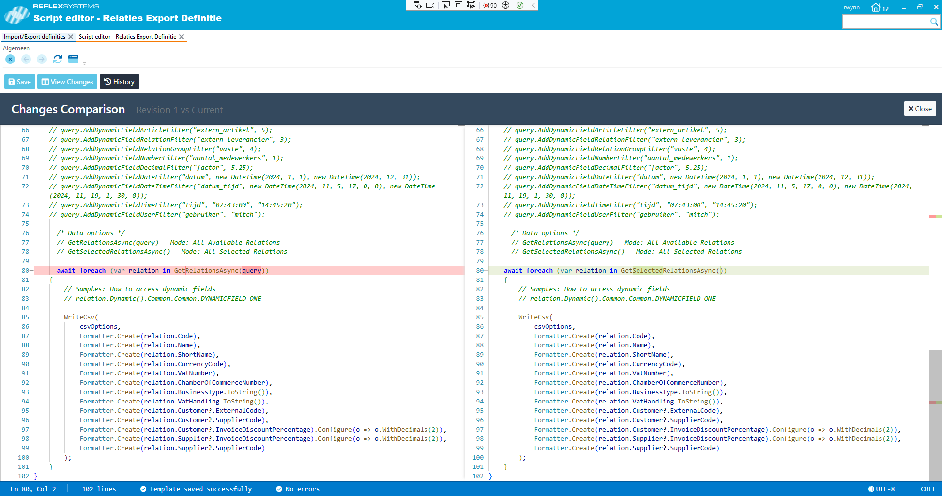Click the rwynn user name
The image size is (942, 496).
click(851, 7)
